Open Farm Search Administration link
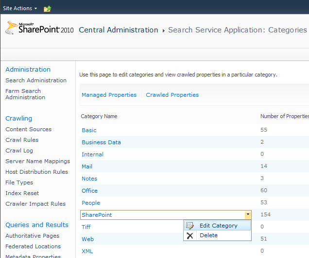This screenshot has height=258, width=309. 25,94
